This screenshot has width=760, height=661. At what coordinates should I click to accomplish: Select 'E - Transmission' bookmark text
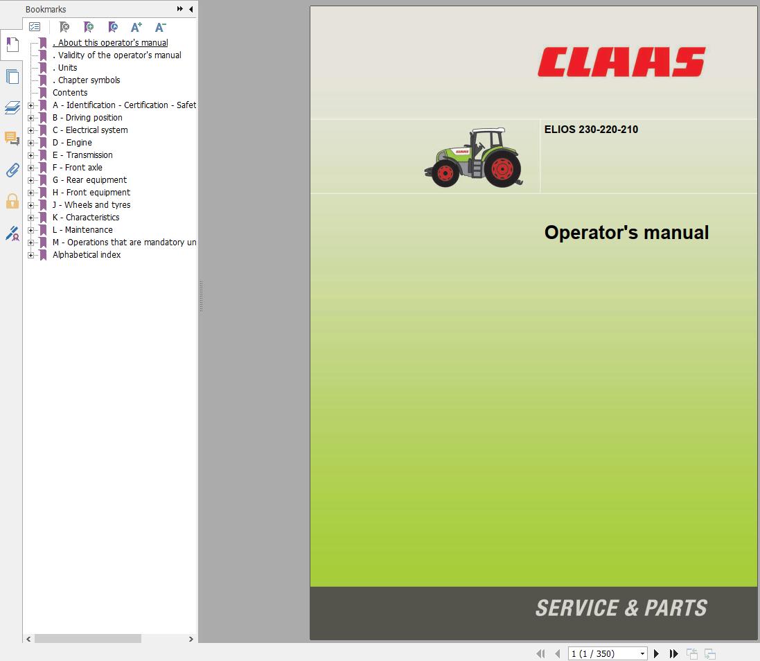tap(83, 155)
